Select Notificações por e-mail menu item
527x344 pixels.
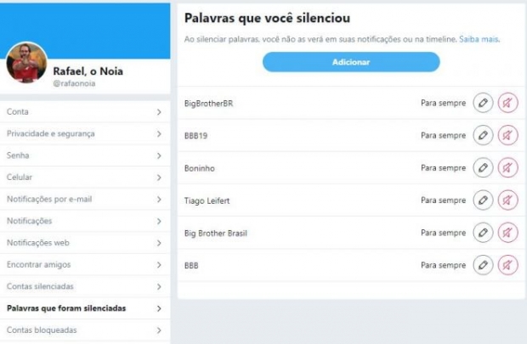85,200
